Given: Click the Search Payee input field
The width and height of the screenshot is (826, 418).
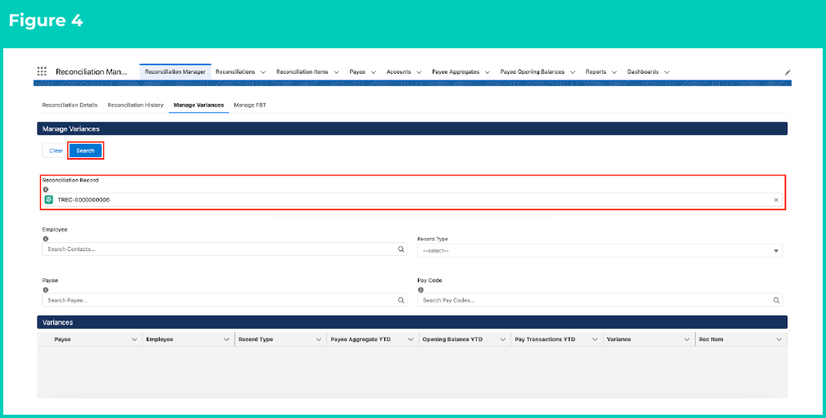Looking at the screenshot, I should (225, 300).
